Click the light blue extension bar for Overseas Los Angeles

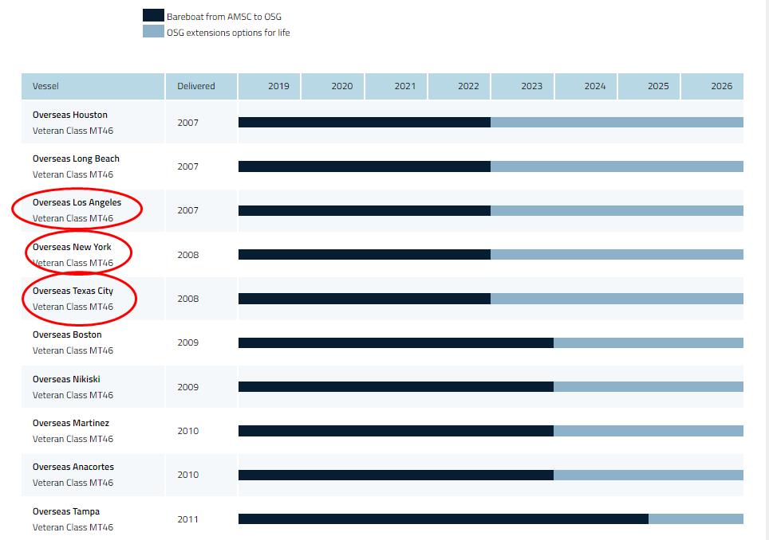(617, 210)
